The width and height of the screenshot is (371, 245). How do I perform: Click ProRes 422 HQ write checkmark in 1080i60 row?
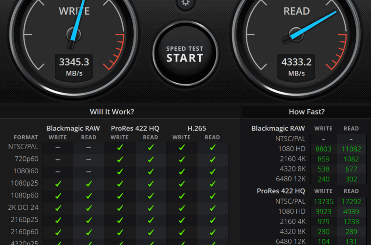pos(120,172)
